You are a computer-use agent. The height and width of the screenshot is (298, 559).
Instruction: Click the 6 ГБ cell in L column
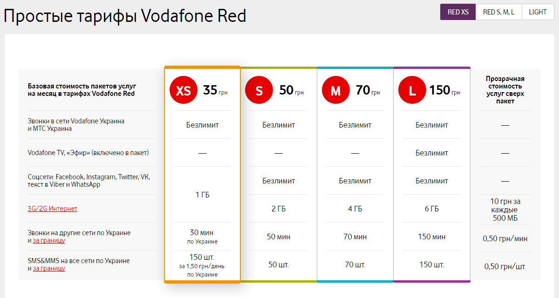click(x=432, y=209)
